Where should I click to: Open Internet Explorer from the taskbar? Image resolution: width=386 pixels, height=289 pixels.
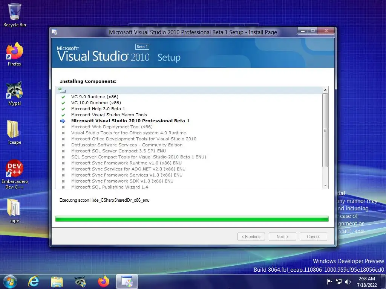34,281
